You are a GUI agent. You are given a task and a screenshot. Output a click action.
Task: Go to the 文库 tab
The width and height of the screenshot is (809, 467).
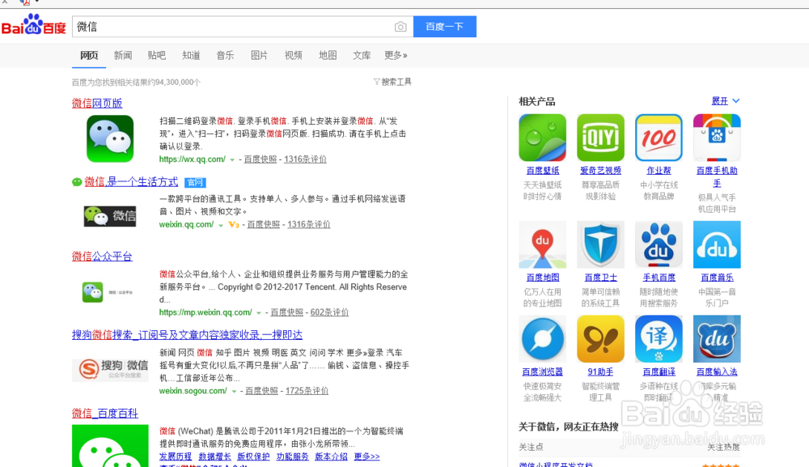(362, 55)
